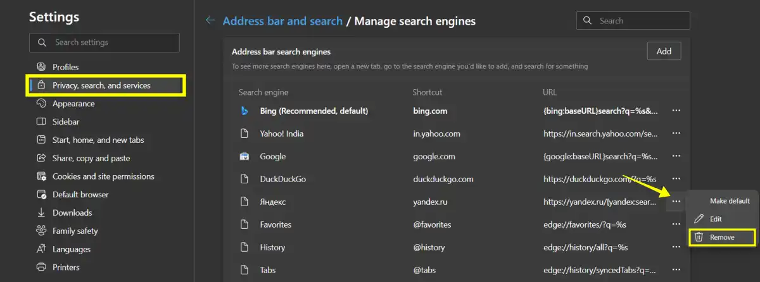The image size is (760, 282).
Task: Click @favorites shortcut text
Action: tap(432, 224)
